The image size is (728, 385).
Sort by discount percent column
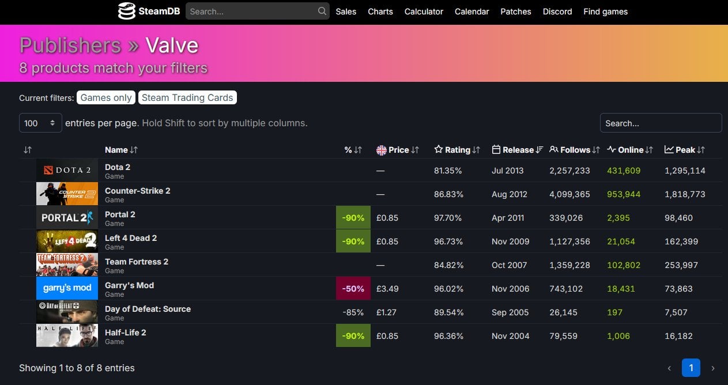(353, 150)
